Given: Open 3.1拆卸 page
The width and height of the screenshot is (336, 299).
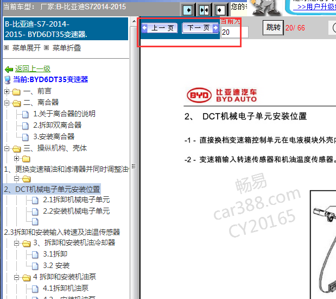Looking at the screenshot, I should (x=55, y=254).
